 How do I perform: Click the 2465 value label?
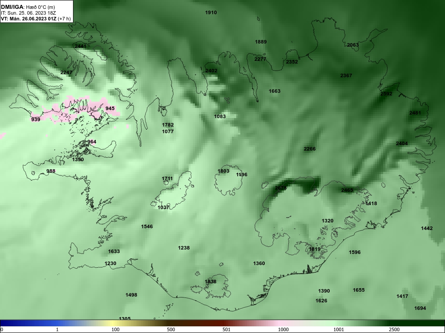coord(347,190)
